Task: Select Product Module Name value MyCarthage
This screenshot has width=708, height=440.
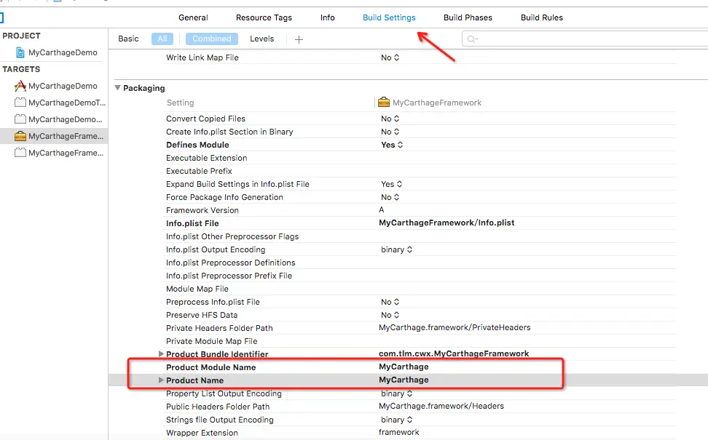Action: click(404, 367)
